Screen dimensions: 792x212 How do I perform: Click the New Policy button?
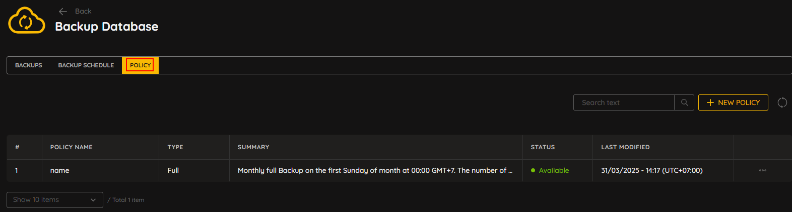coord(733,102)
